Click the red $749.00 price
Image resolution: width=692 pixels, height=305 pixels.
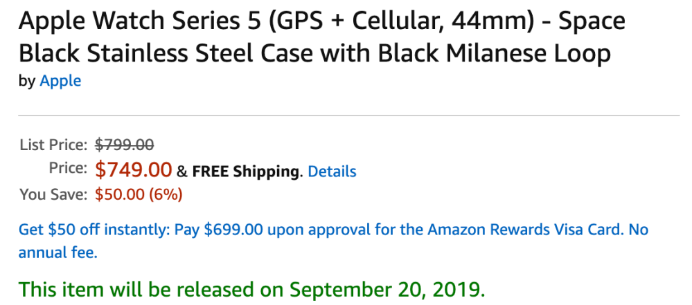click(133, 169)
